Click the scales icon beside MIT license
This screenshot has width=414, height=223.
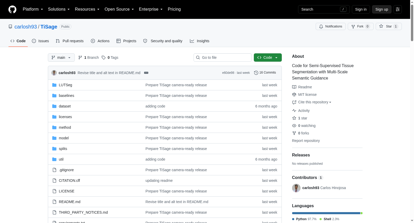(x=294, y=95)
